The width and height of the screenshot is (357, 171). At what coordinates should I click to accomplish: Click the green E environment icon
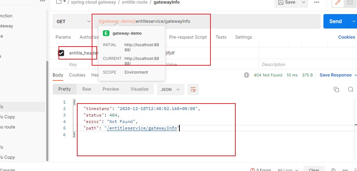106,33
